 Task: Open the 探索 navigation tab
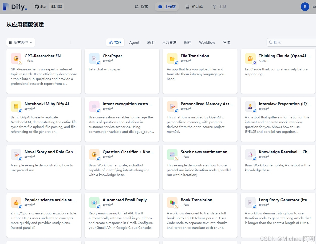tap(141, 7)
